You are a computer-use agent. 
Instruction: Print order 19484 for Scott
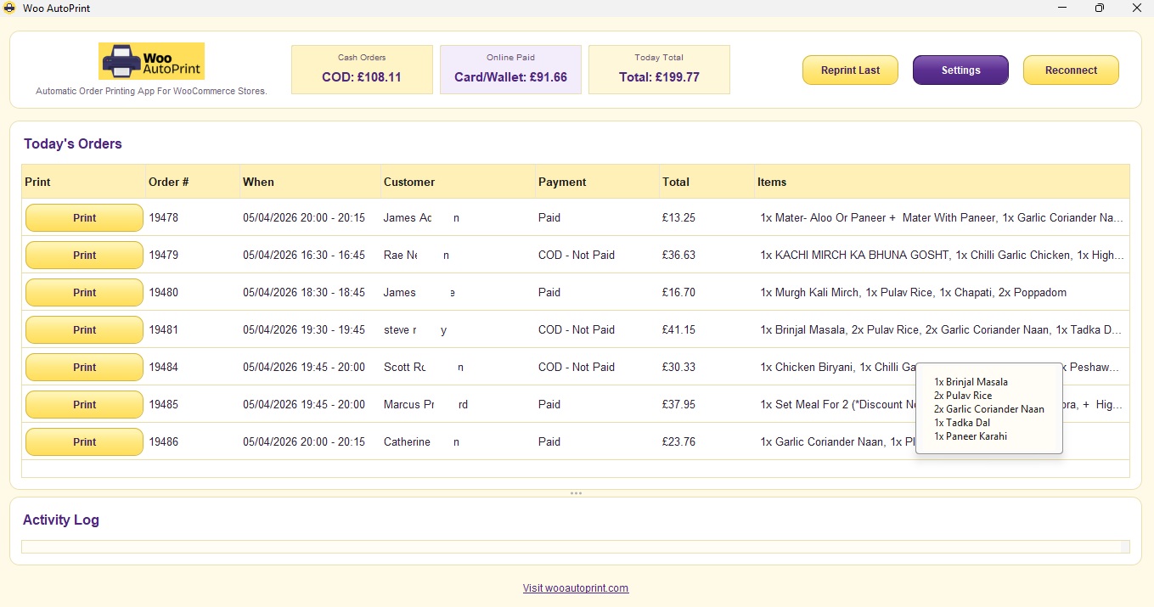84,367
